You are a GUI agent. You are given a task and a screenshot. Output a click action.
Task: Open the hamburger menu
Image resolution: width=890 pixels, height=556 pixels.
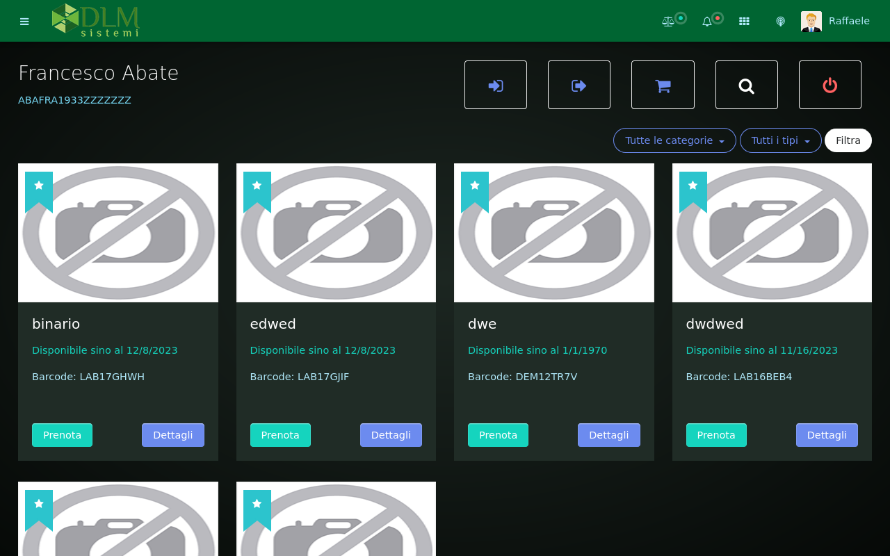[24, 22]
